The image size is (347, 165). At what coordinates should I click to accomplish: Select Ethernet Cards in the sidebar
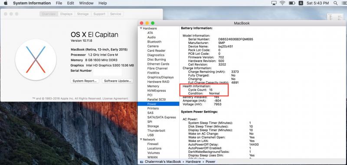pos(158,64)
